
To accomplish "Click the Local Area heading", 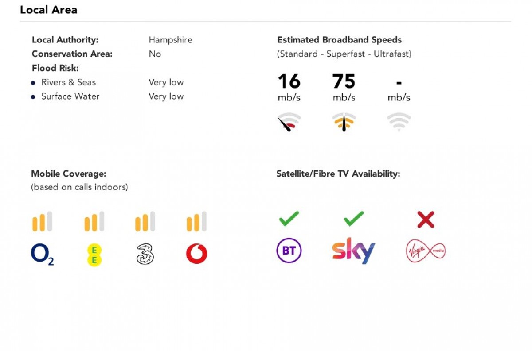I will [49, 10].
